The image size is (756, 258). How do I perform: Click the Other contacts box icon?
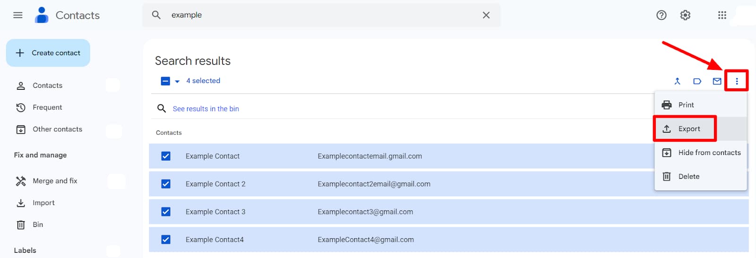[x=21, y=129]
